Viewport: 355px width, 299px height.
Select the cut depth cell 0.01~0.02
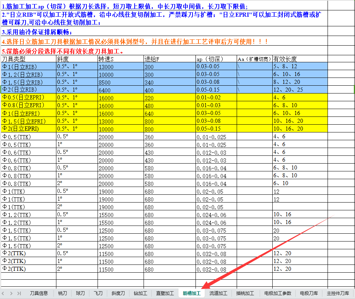tap(216, 97)
